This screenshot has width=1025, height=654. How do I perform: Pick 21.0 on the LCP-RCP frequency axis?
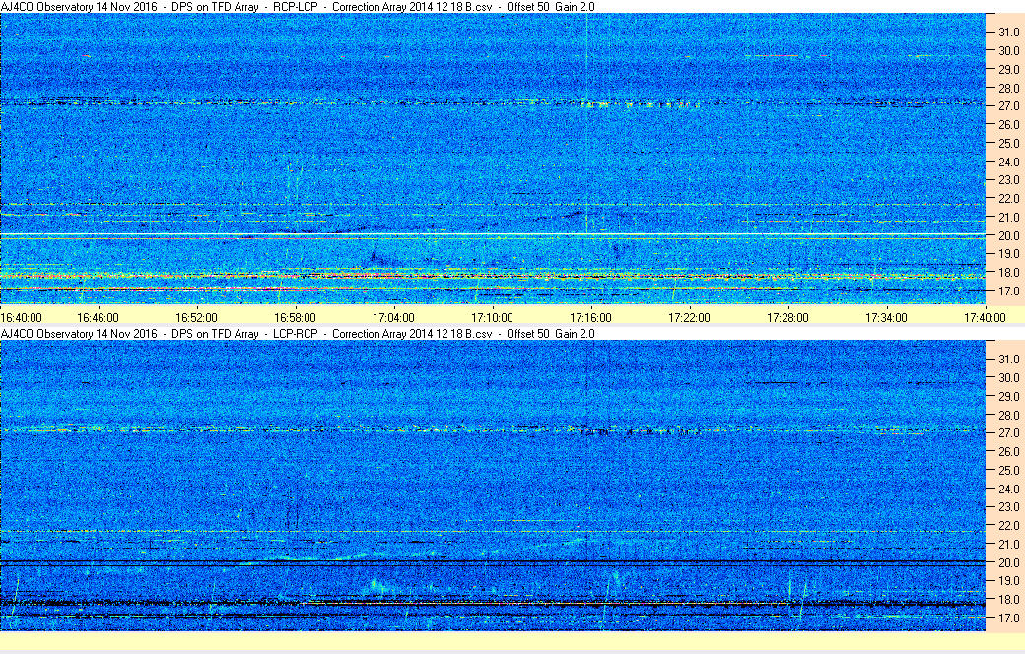pos(1008,544)
